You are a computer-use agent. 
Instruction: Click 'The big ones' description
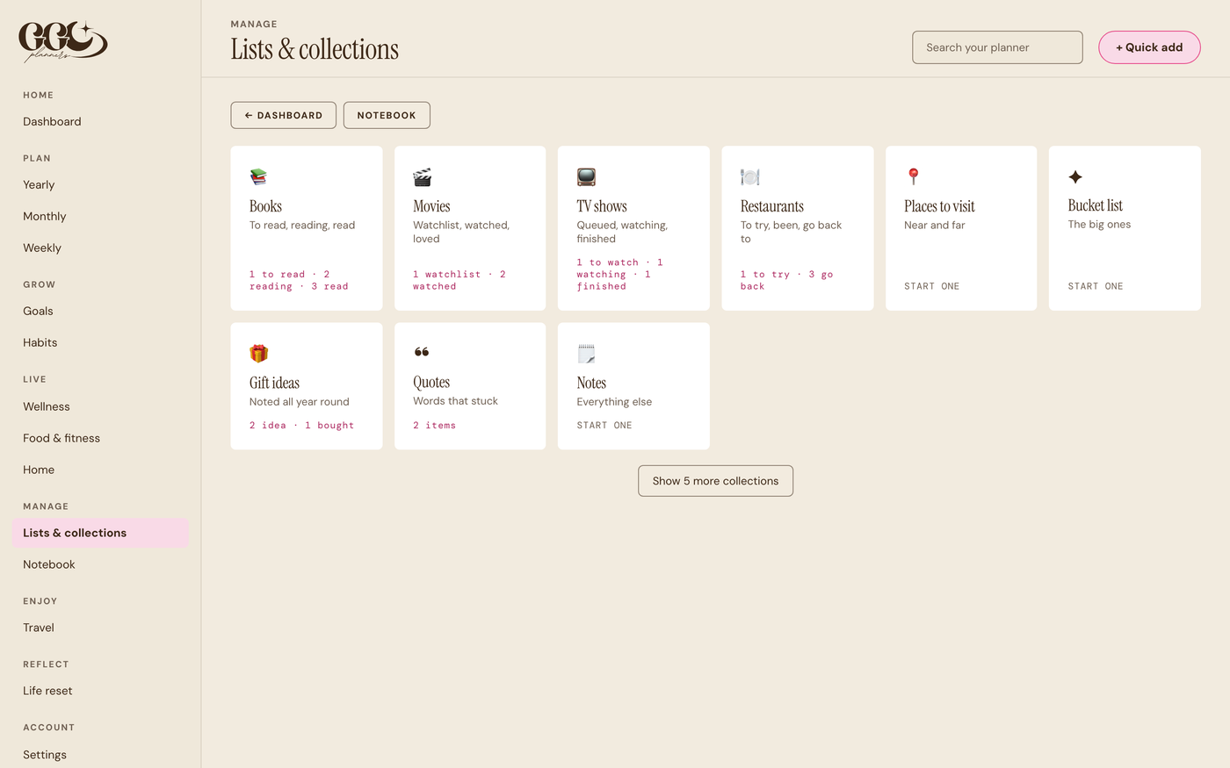click(x=1099, y=224)
